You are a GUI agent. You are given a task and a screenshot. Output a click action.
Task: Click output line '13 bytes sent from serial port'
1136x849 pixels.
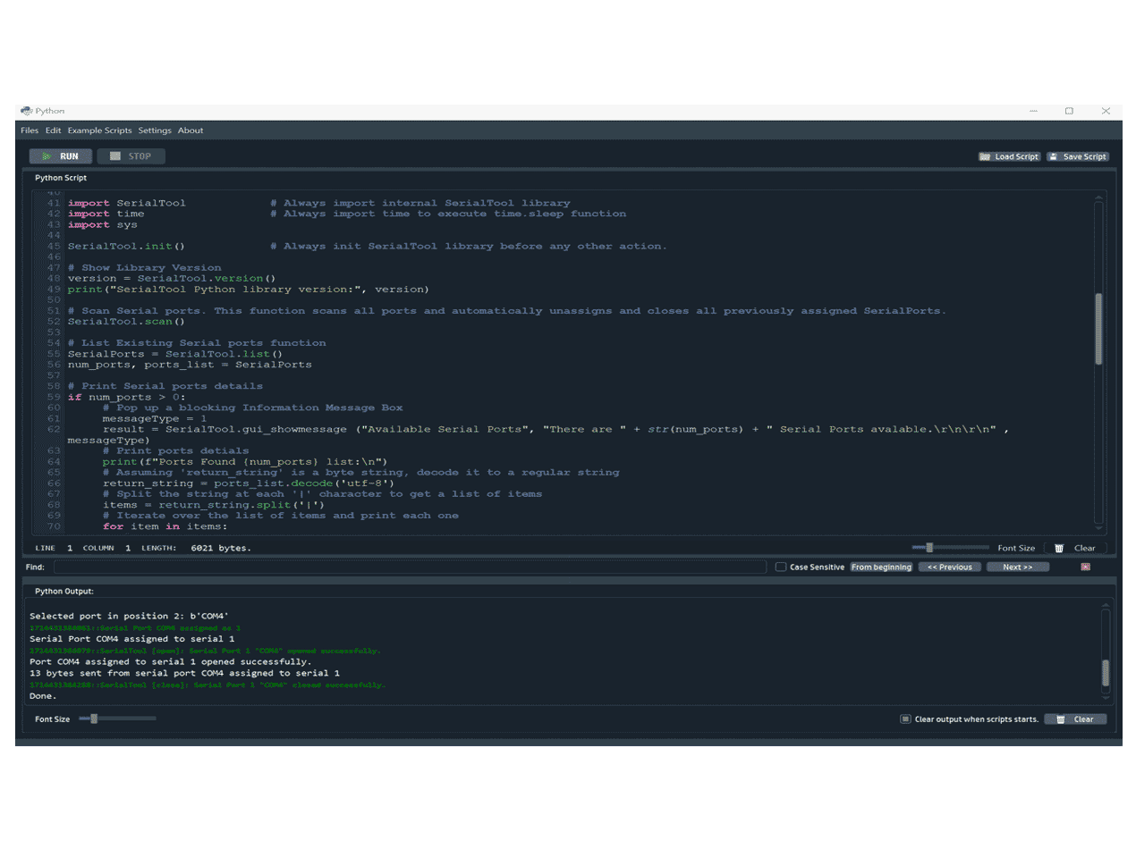[184, 673]
